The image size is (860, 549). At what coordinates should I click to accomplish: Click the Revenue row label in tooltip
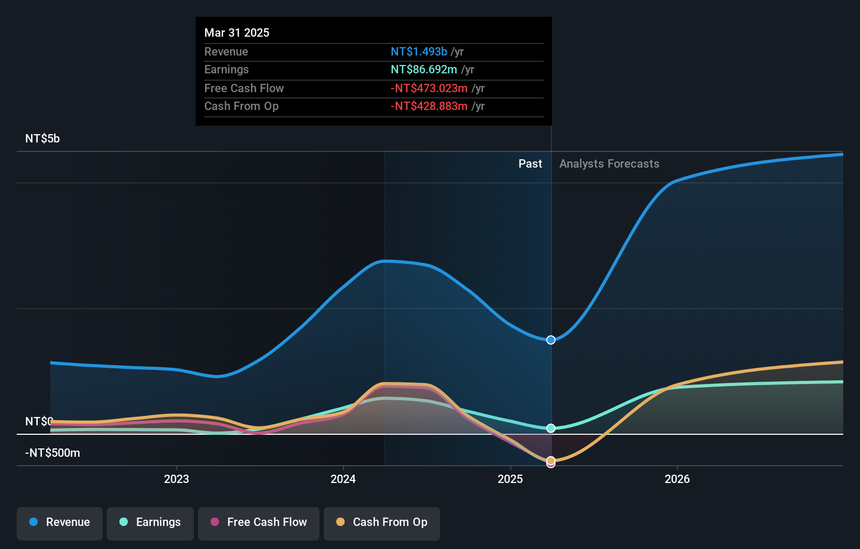point(226,51)
